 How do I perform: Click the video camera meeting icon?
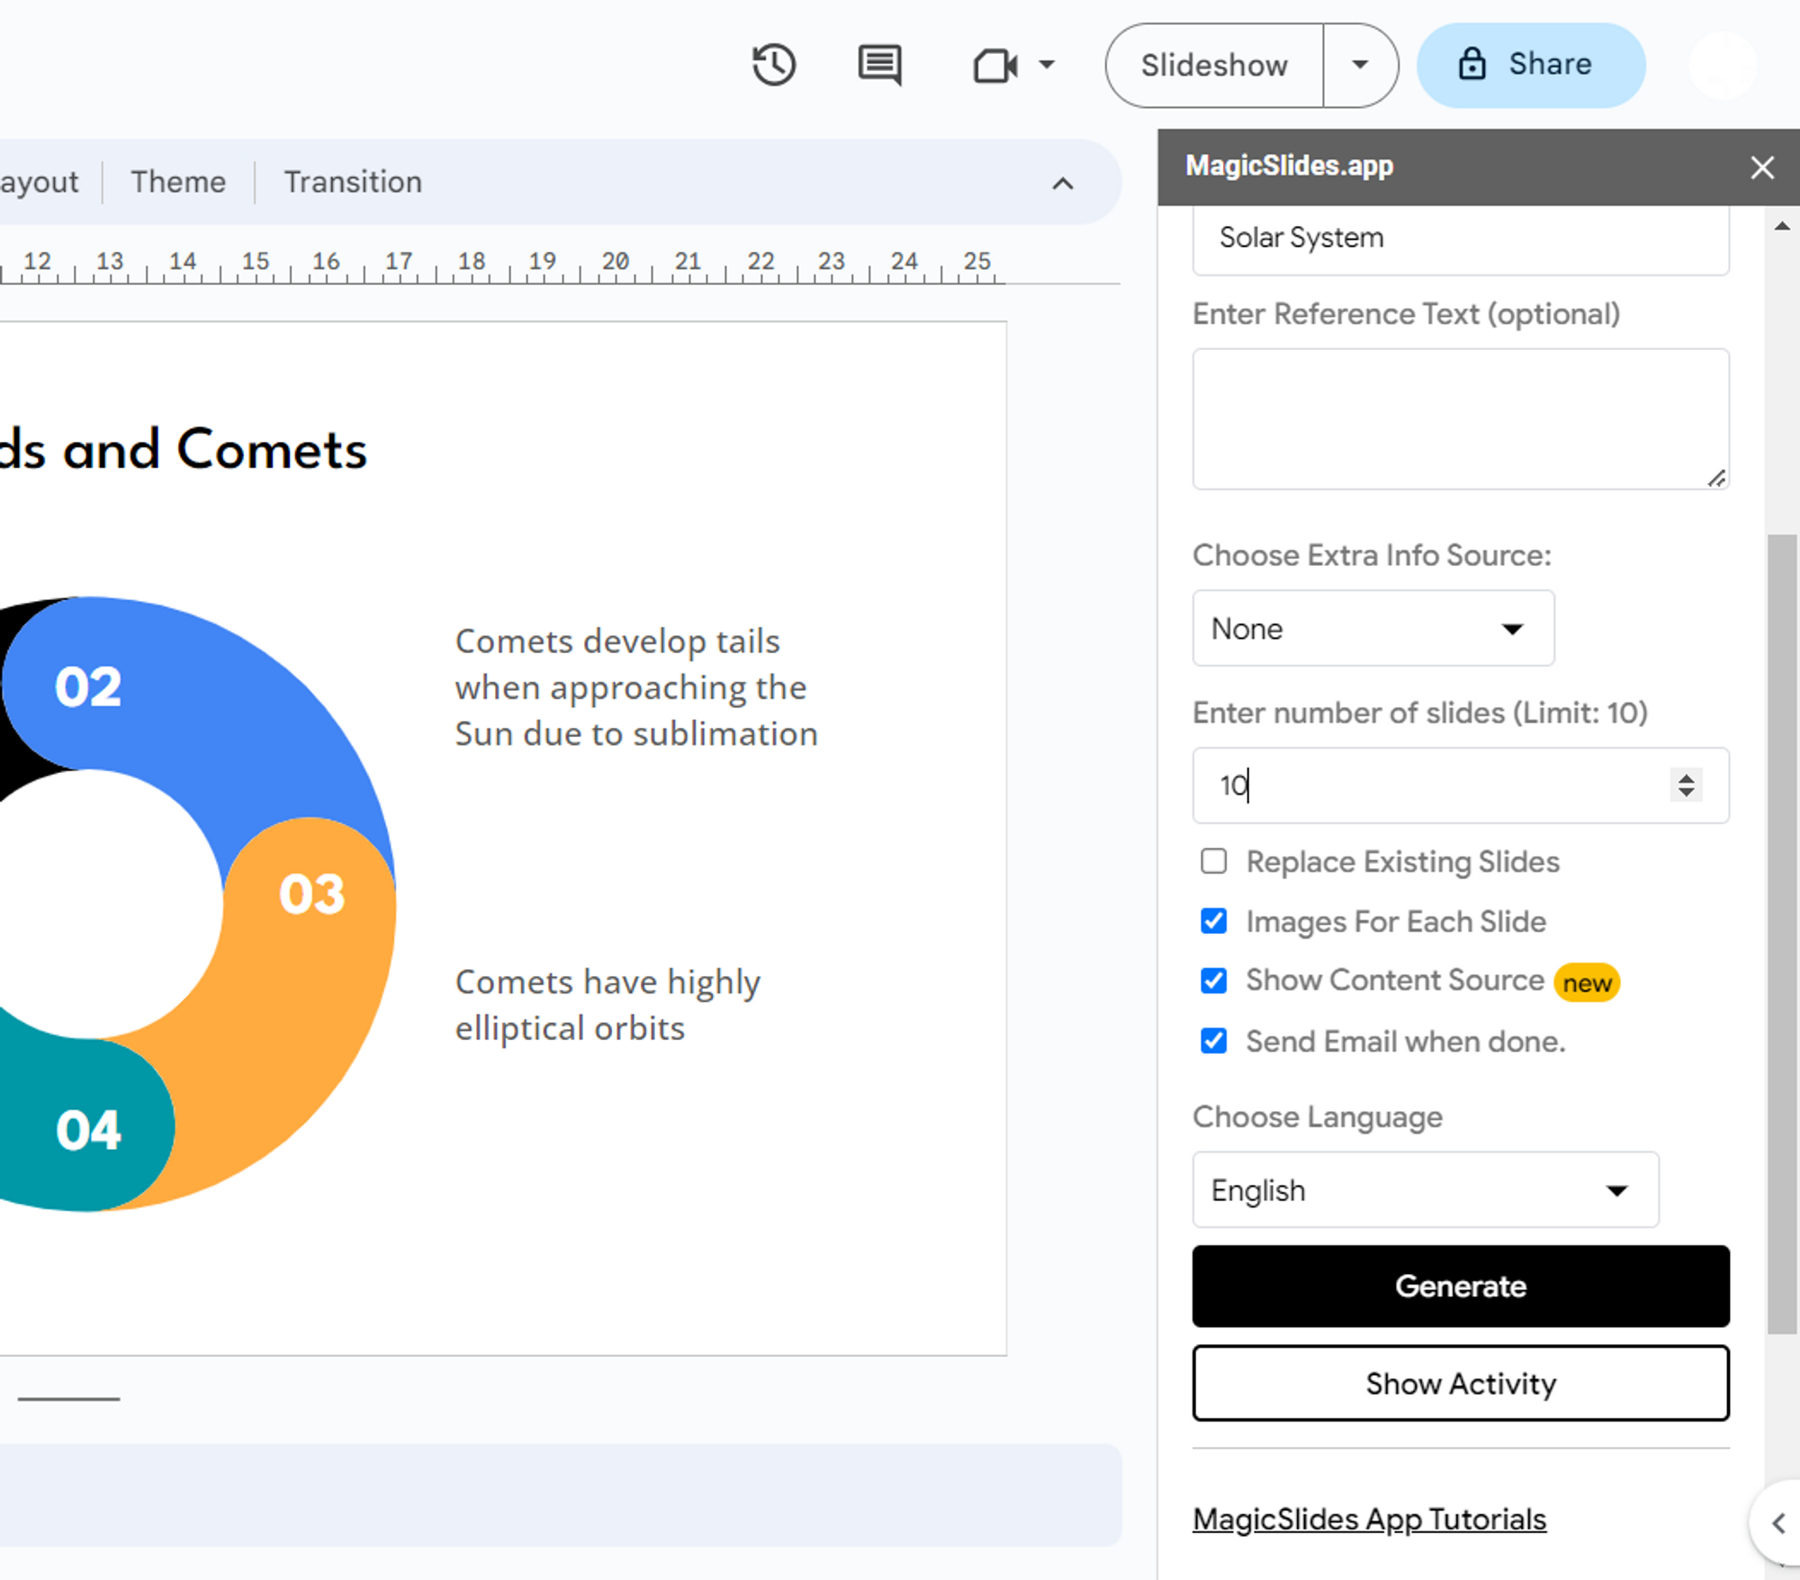pyautogui.click(x=995, y=66)
